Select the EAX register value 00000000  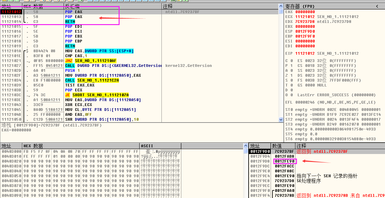coord(305,12)
